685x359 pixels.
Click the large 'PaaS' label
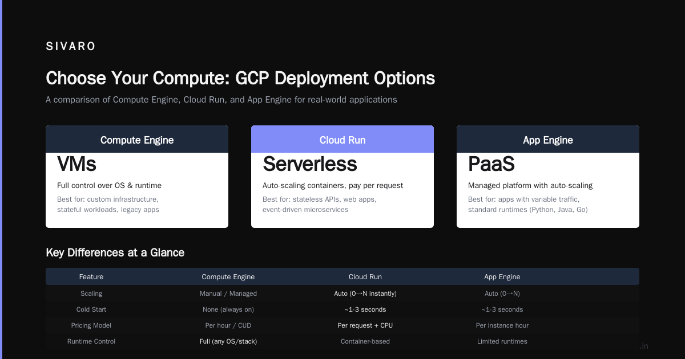(x=491, y=164)
